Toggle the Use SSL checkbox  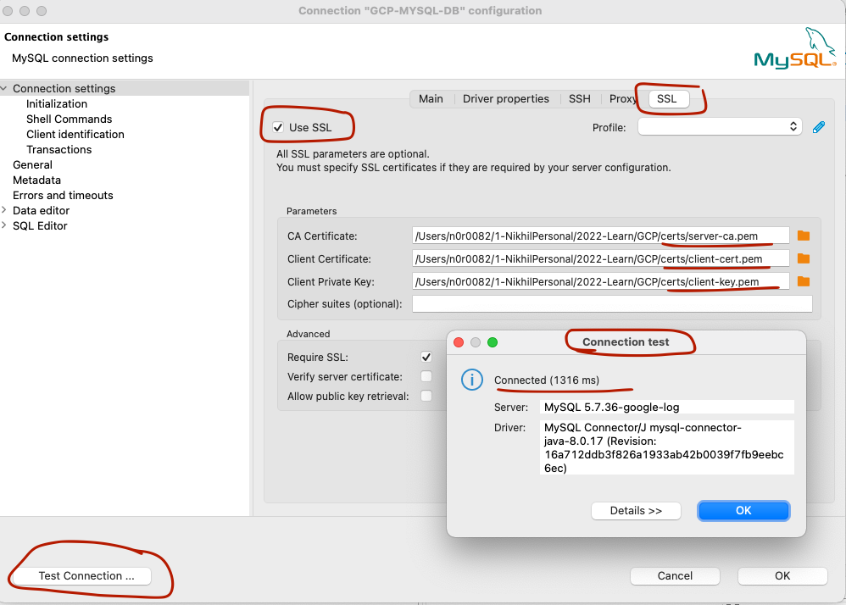click(278, 127)
